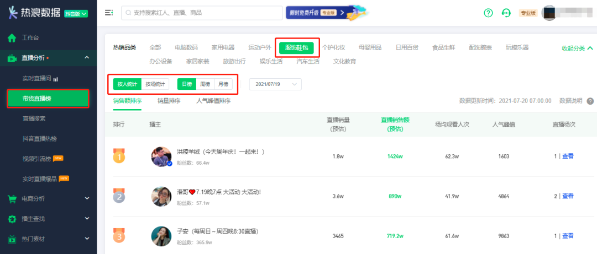Open 带货直播榜 in the sidebar
The image size is (597, 254).
point(48,99)
